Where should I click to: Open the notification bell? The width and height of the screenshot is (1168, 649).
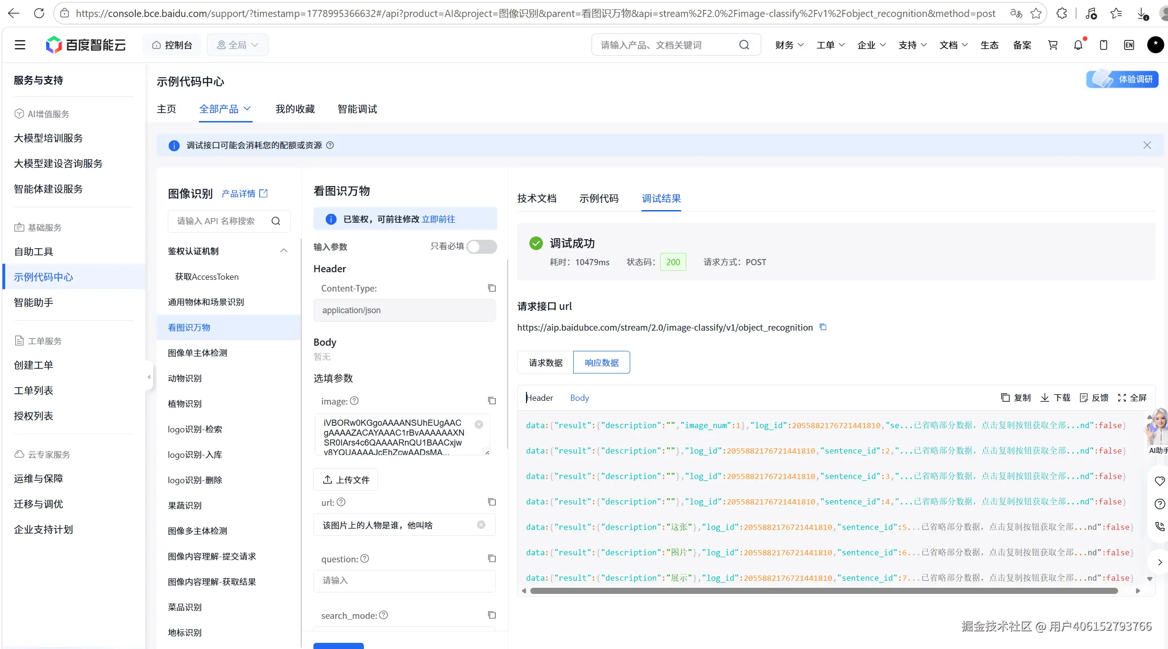1078,45
